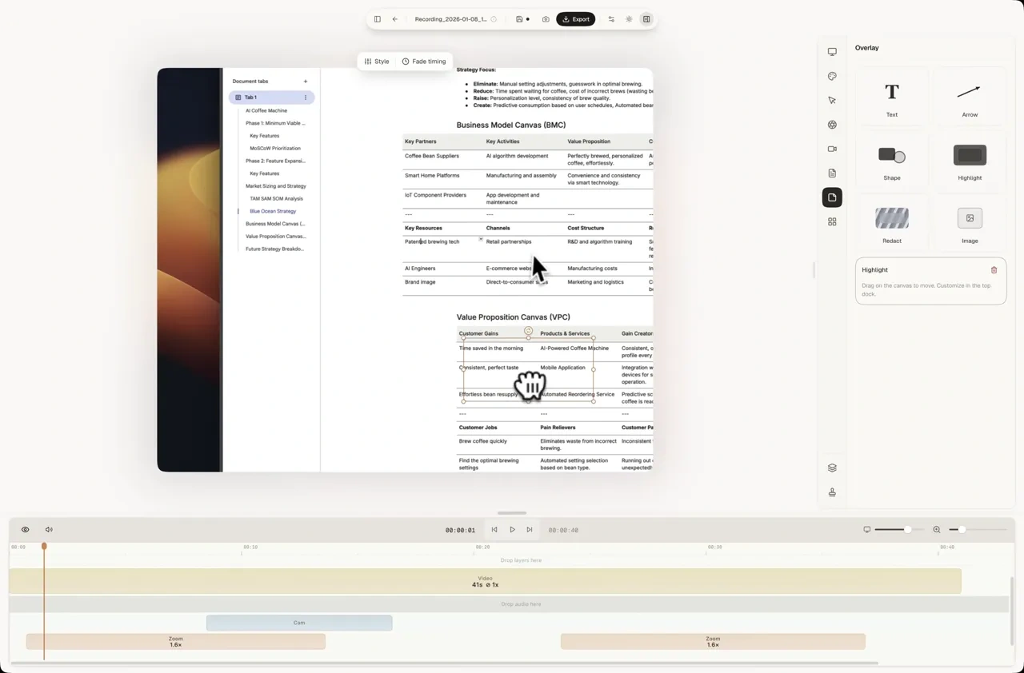The width and height of the screenshot is (1024, 673).
Task: Select Value Proposition Canvas outline item
Action: pyautogui.click(x=275, y=237)
